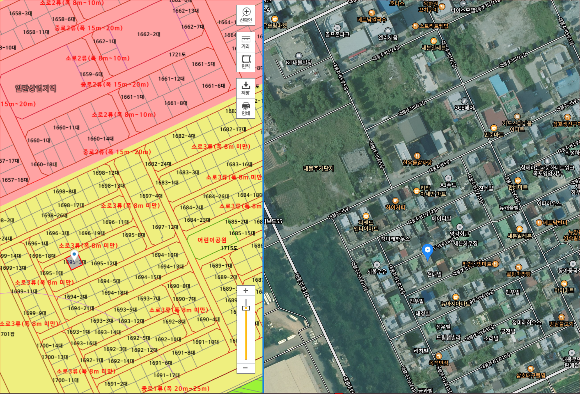Click road label 1721도

pyautogui.click(x=177, y=54)
